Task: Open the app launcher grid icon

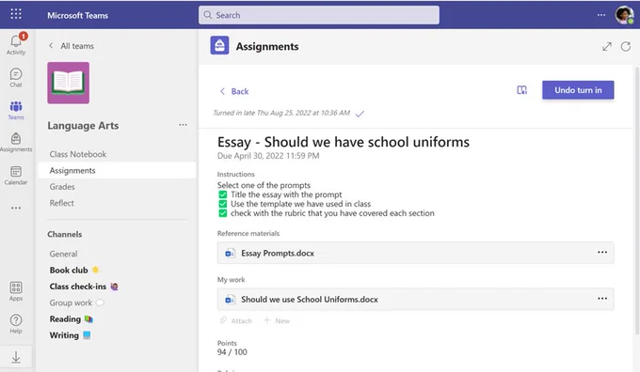Action: click(x=16, y=14)
